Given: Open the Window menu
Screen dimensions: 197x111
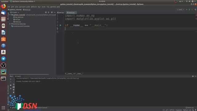Looking at the screenshot, I should 53,7.
